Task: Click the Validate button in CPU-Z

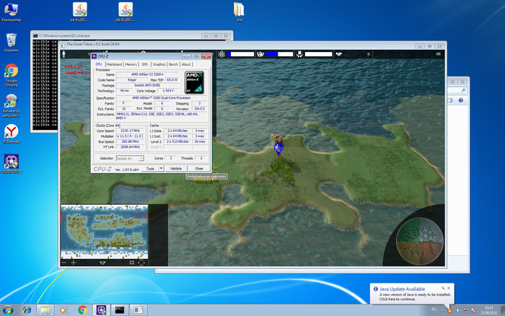Action: point(175,168)
